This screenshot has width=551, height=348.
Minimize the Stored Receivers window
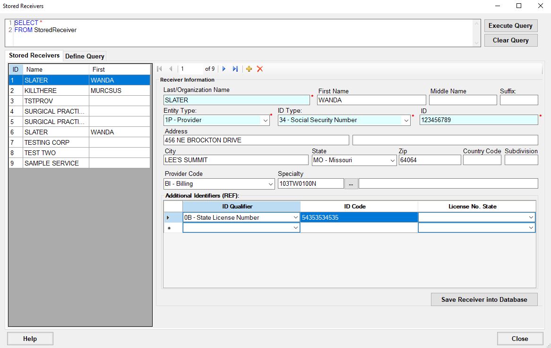tap(498, 6)
